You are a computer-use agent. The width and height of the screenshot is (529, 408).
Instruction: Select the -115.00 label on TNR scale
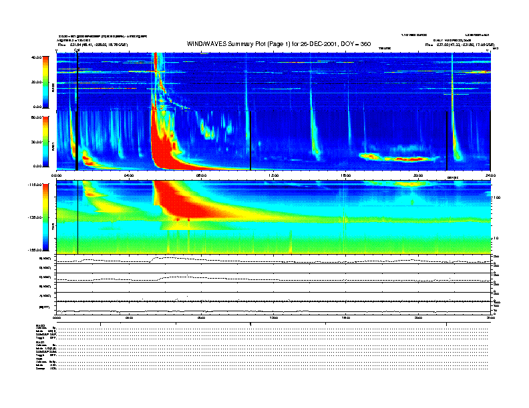coord(35,185)
